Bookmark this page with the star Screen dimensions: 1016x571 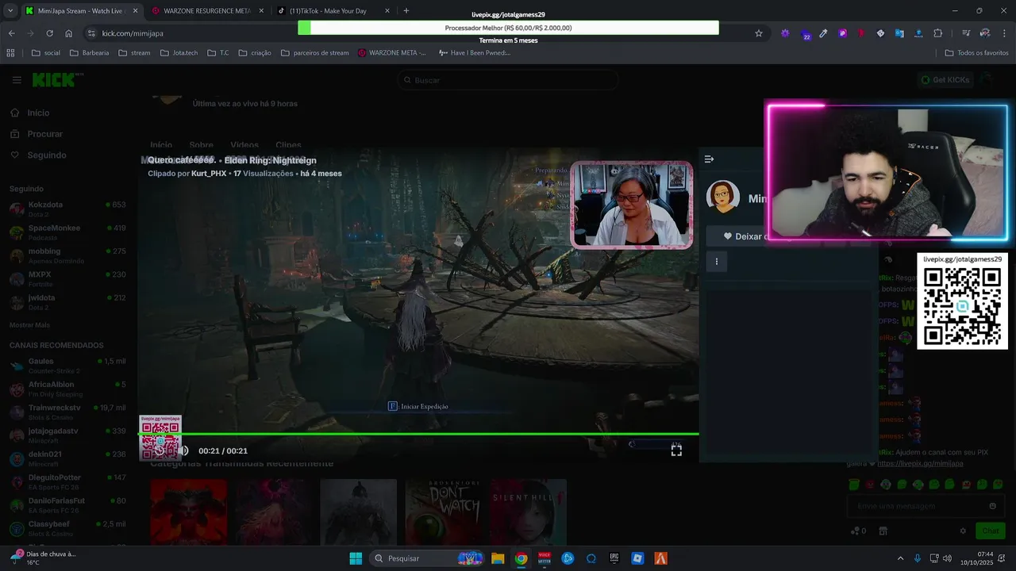[x=759, y=33]
